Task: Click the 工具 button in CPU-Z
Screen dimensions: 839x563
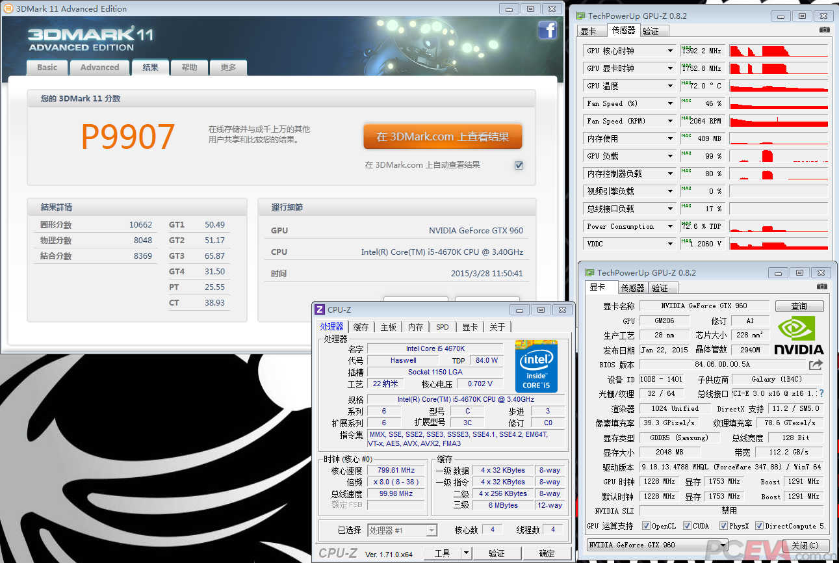Action: [442, 553]
